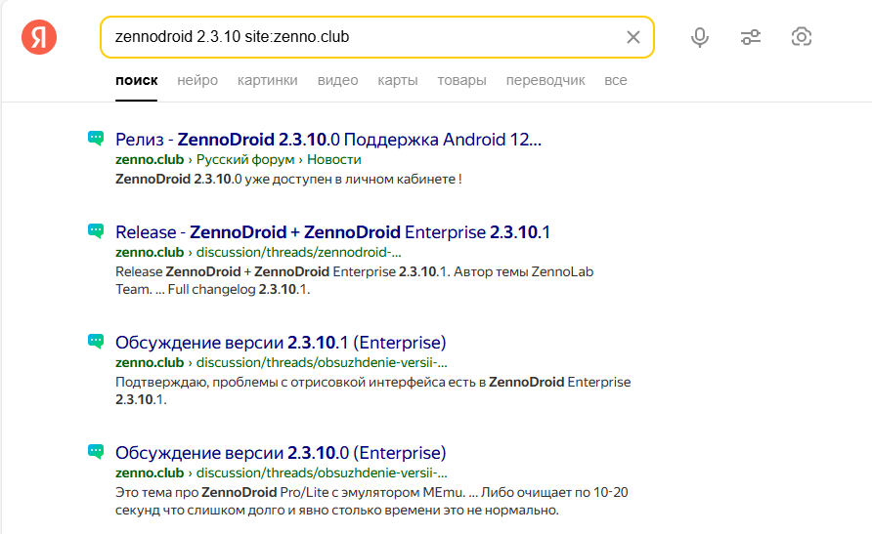Open the переводчик tab
Image resolution: width=872 pixels, height=534 pixels.
click(545, 80)
